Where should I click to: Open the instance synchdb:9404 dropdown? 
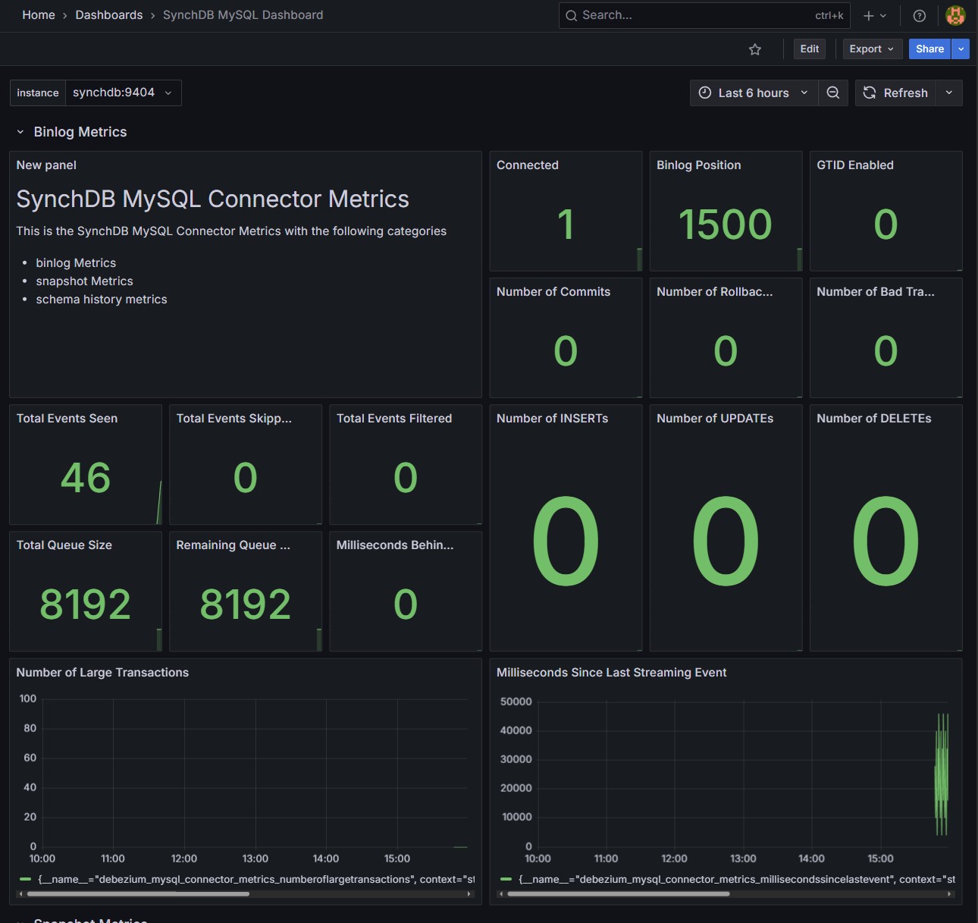click(123, 93)
